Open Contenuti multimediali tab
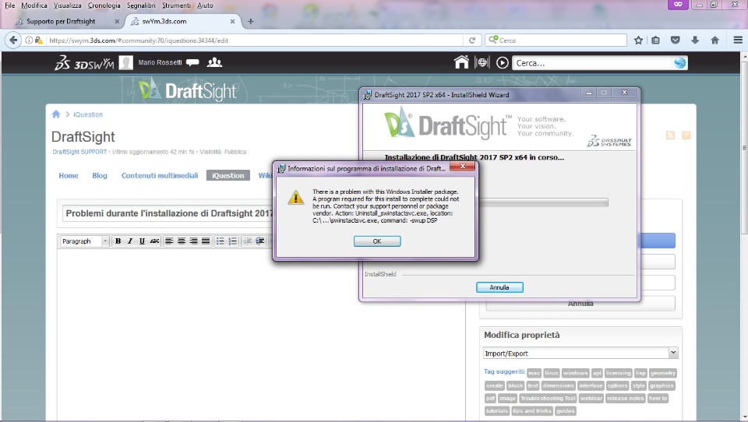The height and width of the screenshot is (422, 748). 160,175
